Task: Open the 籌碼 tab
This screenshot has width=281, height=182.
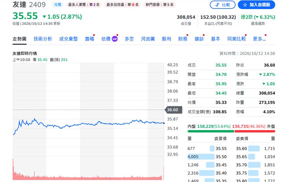Action: click(90, 39)
